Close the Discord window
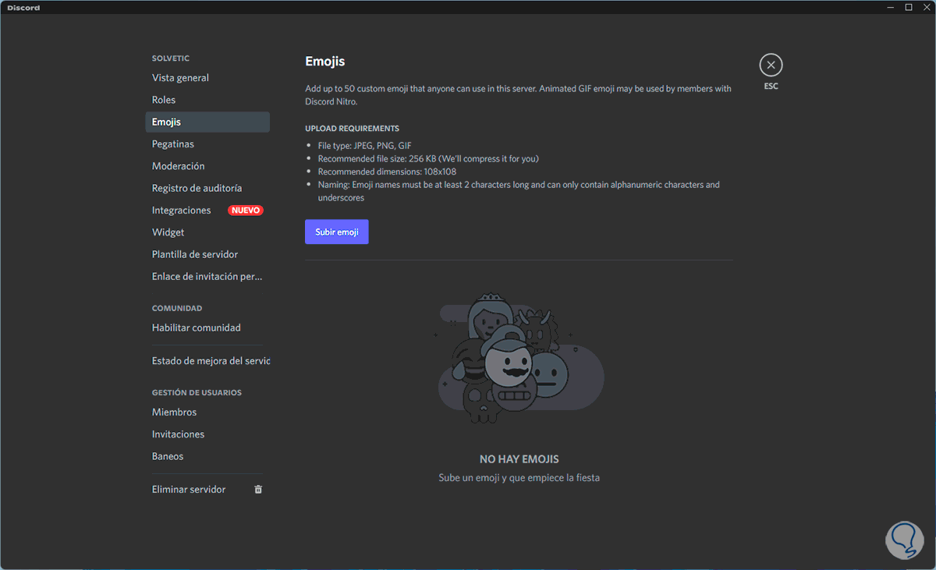 click(x=926, y=7)
